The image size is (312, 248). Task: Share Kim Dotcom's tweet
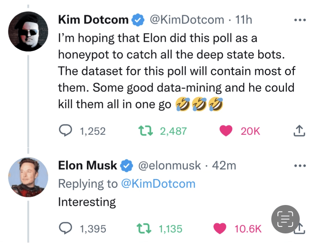click(x=299, y=132)
